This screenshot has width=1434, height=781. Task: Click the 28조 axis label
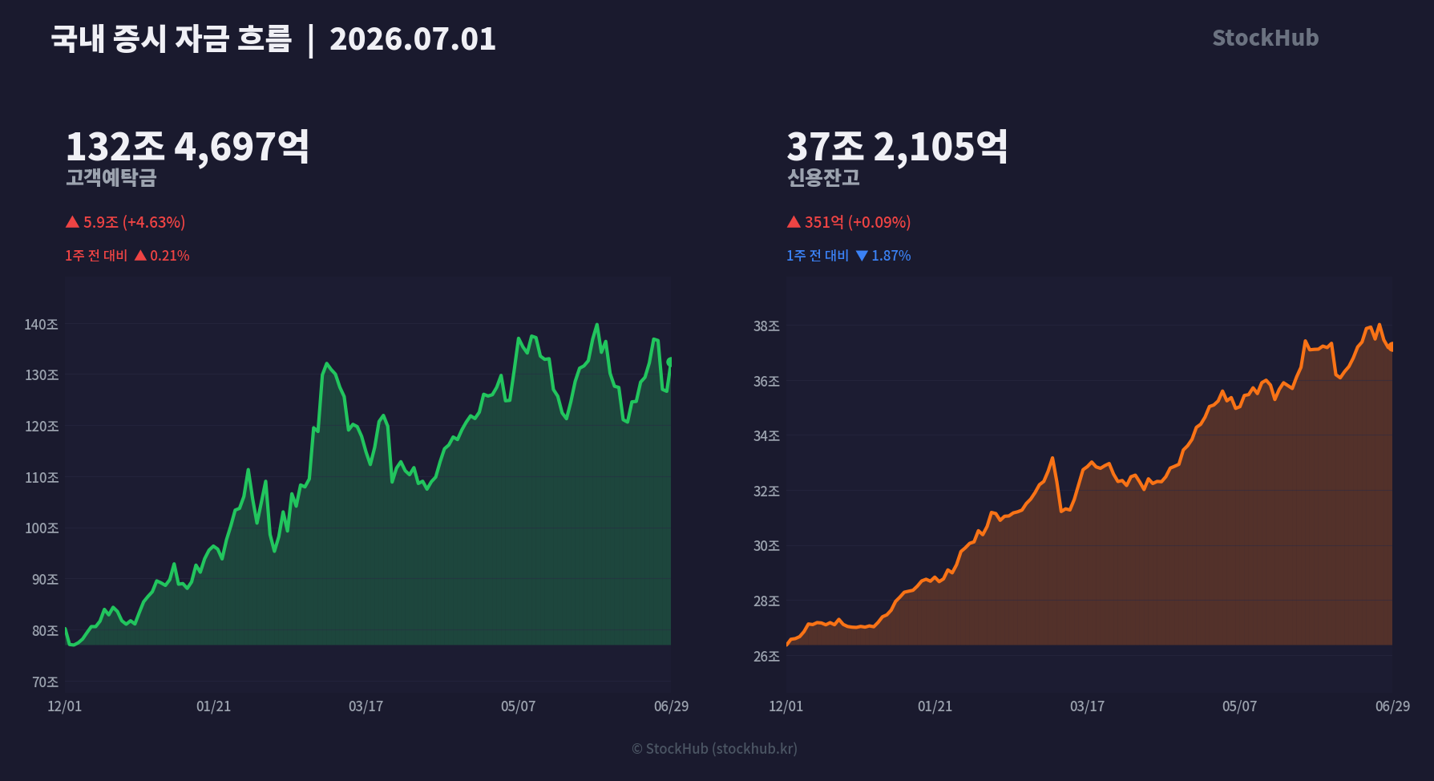tap(766, 601)
